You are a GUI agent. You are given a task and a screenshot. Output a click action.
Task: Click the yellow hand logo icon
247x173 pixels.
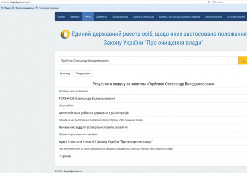[x=65, y=34]
